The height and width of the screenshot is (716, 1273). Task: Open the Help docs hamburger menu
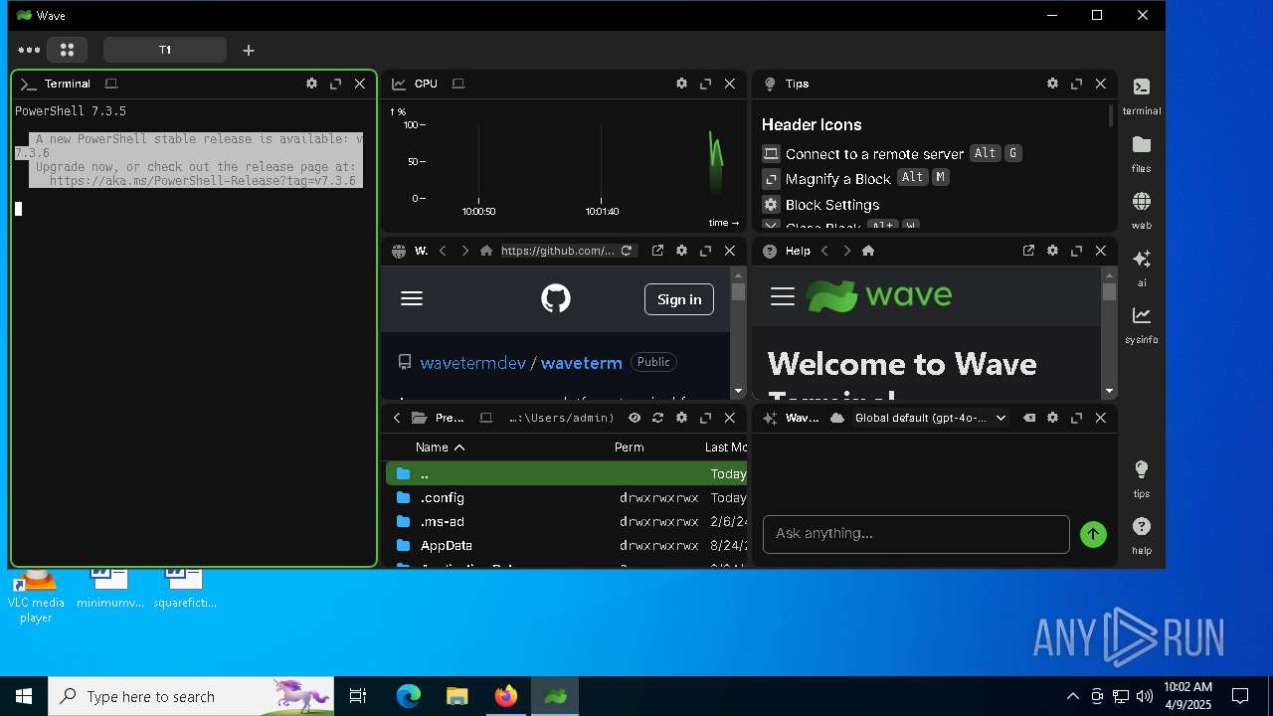783,296
